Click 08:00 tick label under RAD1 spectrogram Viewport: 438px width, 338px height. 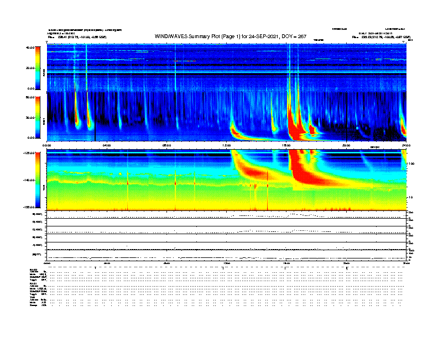click(x=167, y=145)
